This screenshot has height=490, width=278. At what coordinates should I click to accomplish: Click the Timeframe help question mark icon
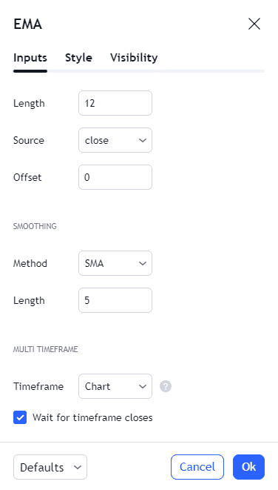[166, 386]
